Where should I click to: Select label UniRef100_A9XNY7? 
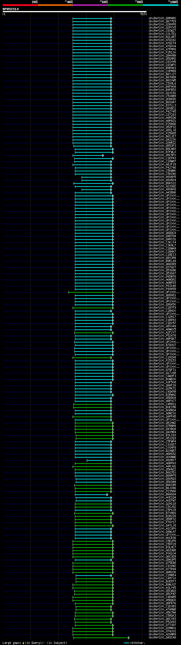click(162, 460)
